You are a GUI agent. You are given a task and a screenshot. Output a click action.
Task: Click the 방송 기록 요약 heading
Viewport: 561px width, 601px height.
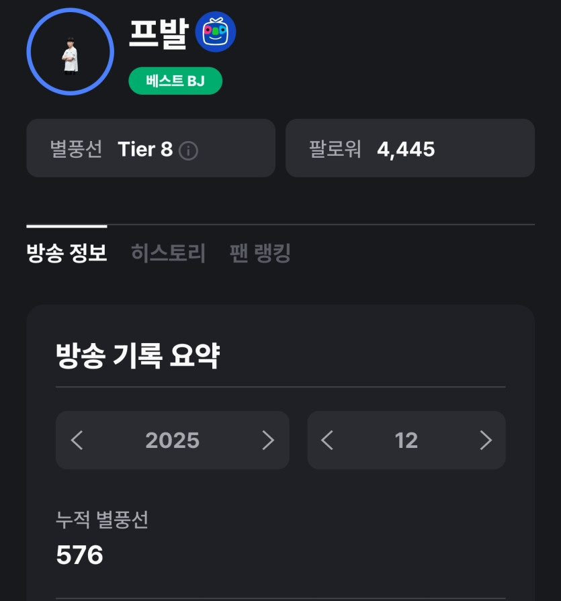click(137, 356)
